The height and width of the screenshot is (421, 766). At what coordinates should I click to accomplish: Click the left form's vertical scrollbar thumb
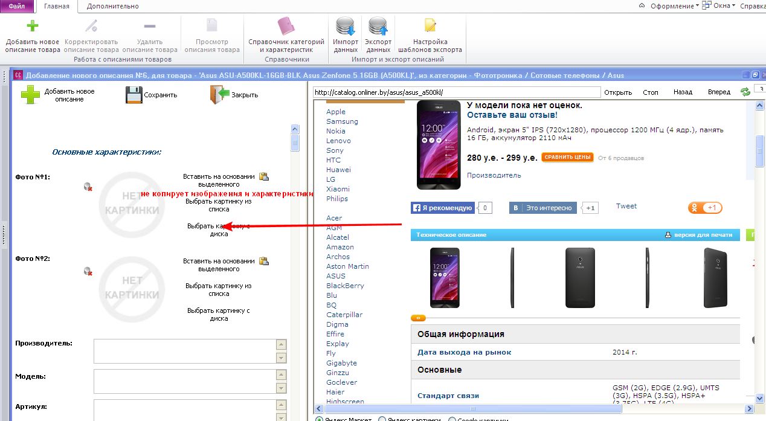295,143
